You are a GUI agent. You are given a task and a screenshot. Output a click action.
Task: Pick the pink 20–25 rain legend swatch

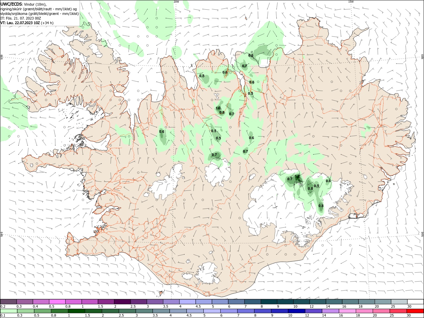(381, 311)
